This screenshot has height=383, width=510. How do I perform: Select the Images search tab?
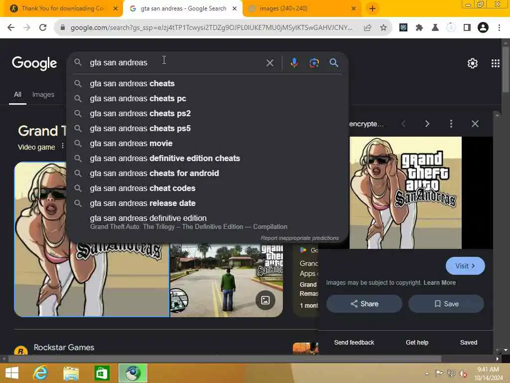point(43,94)
